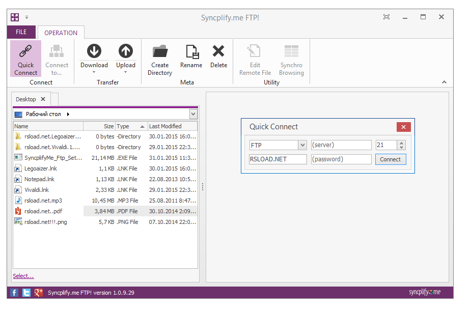Click the port number stepper arrows
Image resolution: width=471 pixels, height=312 pixels.
pos(402,145)
